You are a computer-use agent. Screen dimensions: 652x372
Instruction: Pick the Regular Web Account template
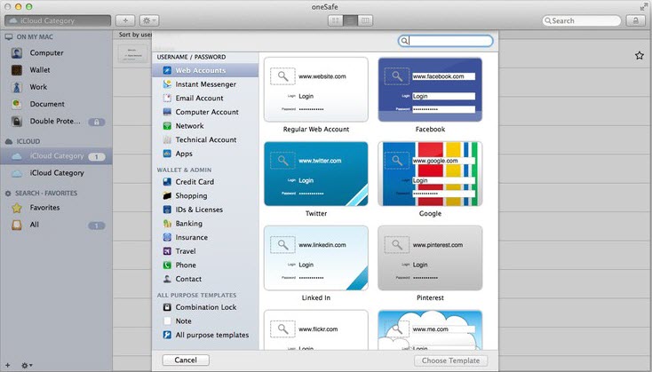point(316,90)
